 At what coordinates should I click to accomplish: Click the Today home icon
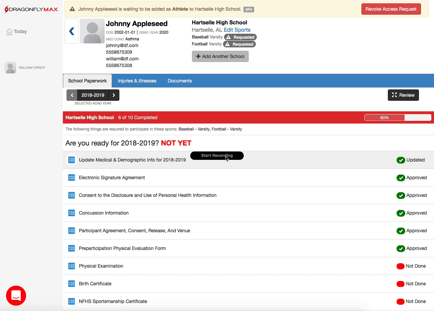[9, 32]
